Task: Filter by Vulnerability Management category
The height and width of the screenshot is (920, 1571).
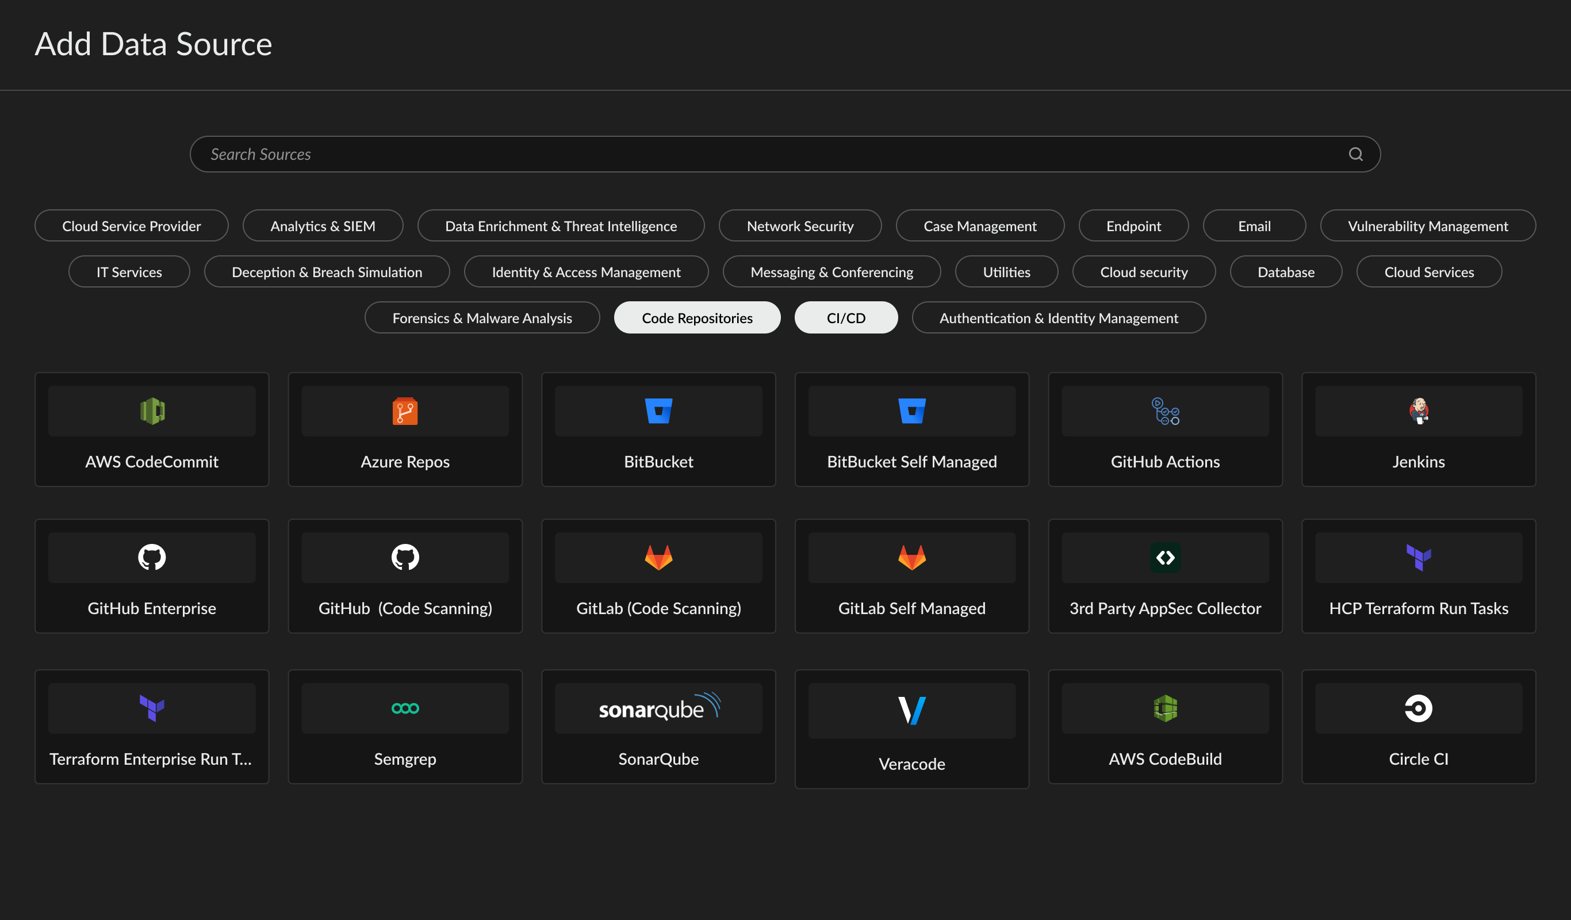Action: [1427, 225]
